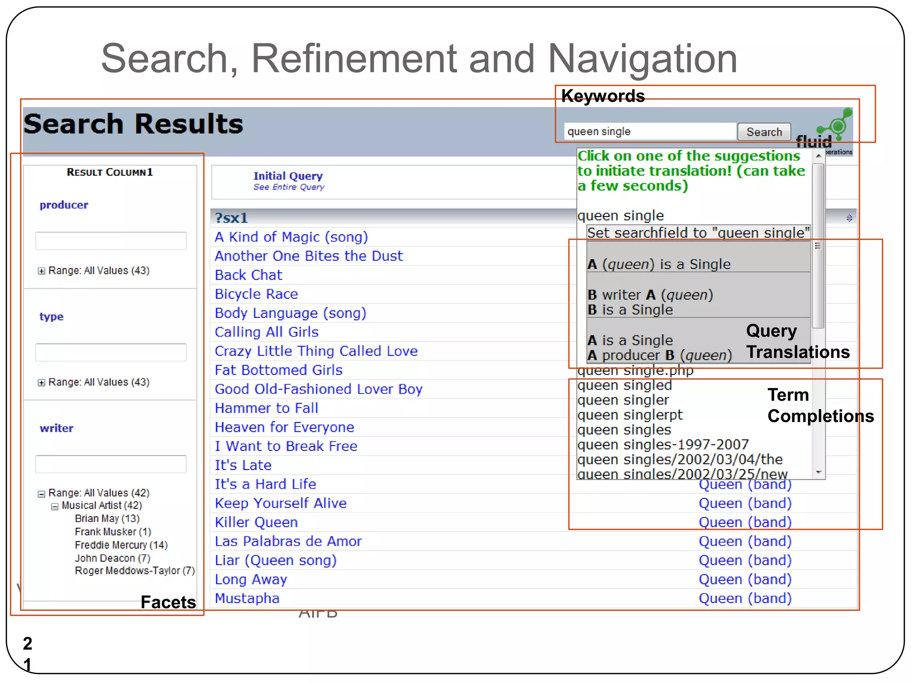Open the Bicycle Race result
This screenshot has width=911, height=683.
(x=256, y=294)
